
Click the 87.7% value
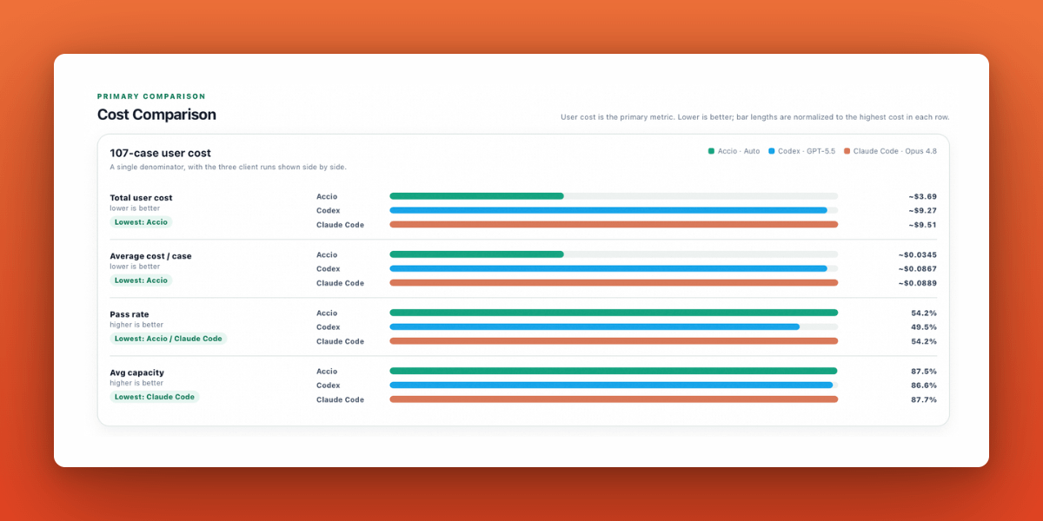coord(924,399)
